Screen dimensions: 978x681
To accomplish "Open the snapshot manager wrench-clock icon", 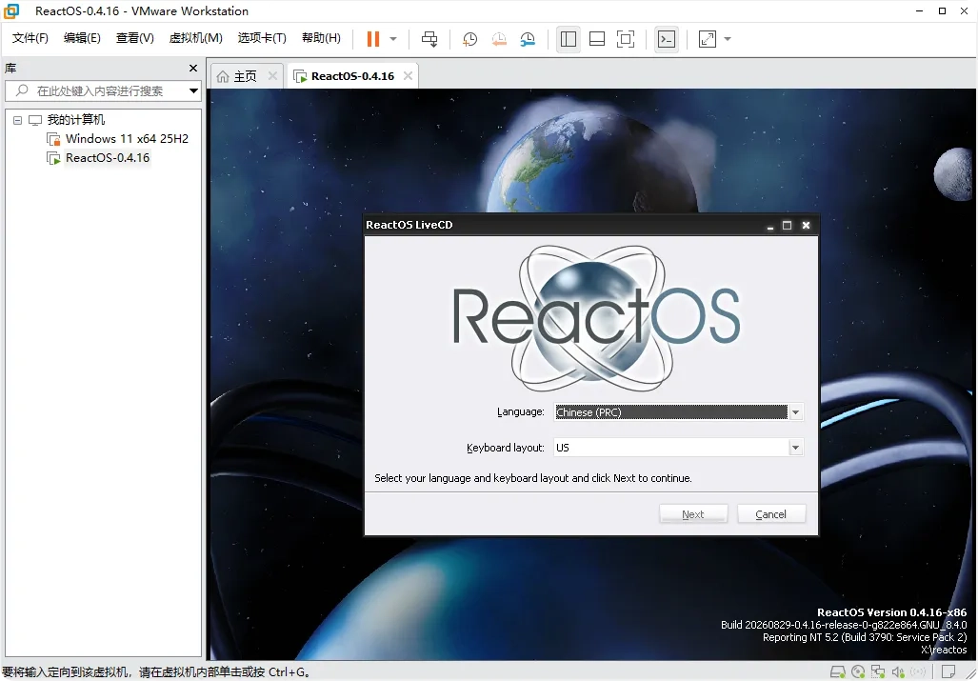I will tap(528, 39).
